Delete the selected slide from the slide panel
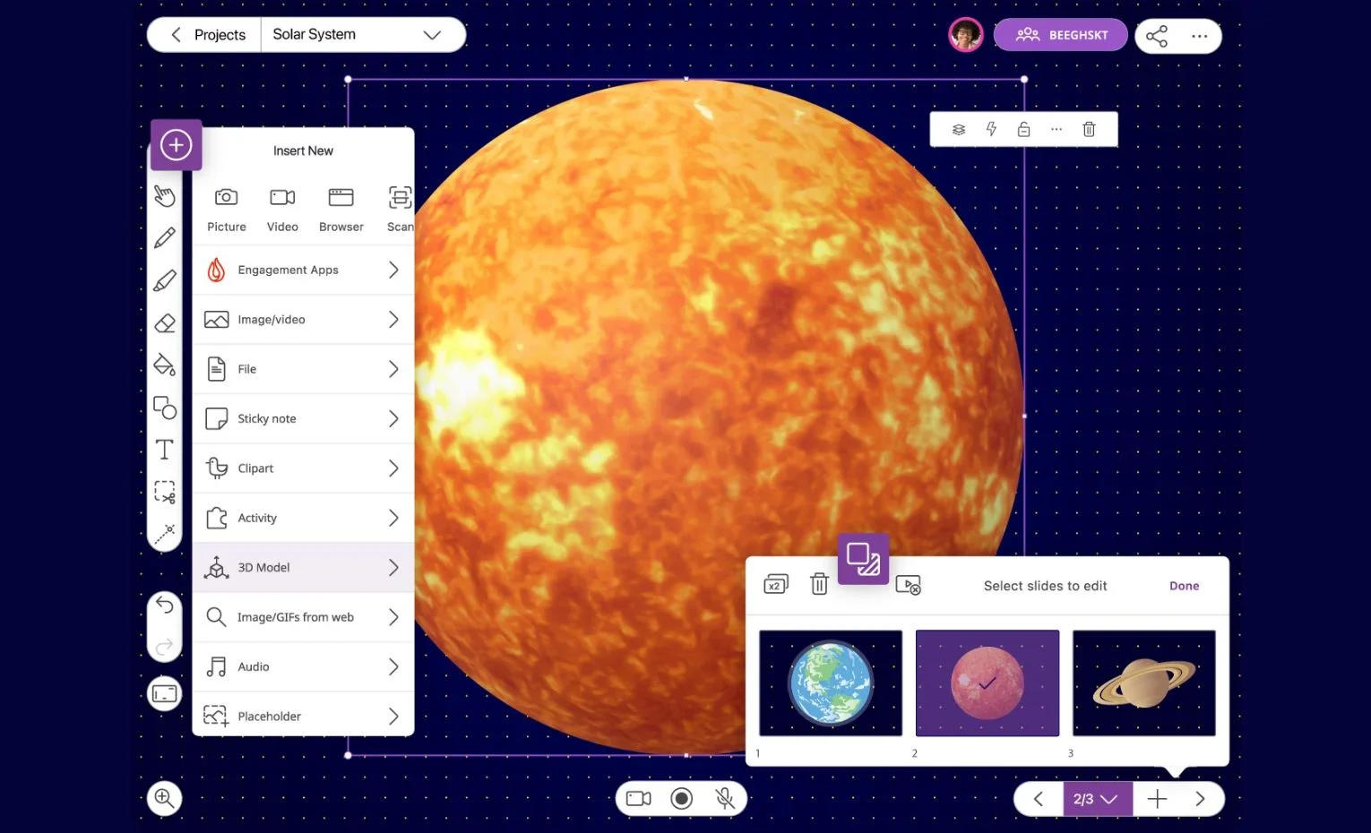This screenshot has width=1371, height=833. tap(819, 584)
